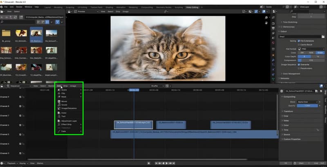The width and height of the screenshot is (327, 167).
Task: Click Sound note icon in Add menu
Action: pos(59,105)
